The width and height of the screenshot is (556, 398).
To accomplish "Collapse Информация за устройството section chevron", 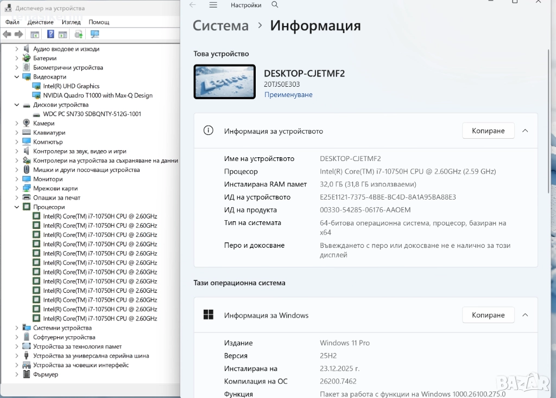I will 525,131.
